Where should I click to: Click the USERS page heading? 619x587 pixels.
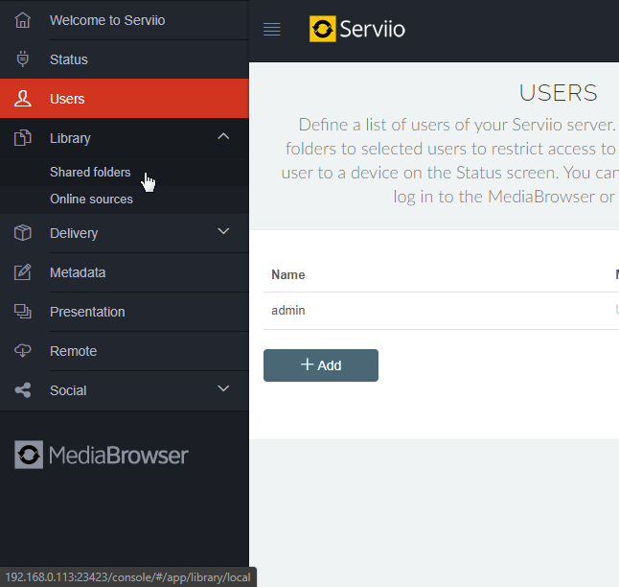click(x=558, y=93)
